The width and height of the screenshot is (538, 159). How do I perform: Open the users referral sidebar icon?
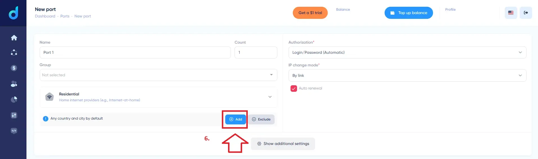pyautogui.click(x=14, y=84)
